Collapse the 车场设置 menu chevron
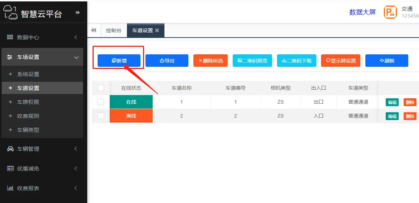This screenshot has height=203, width=419. (76, 57)
